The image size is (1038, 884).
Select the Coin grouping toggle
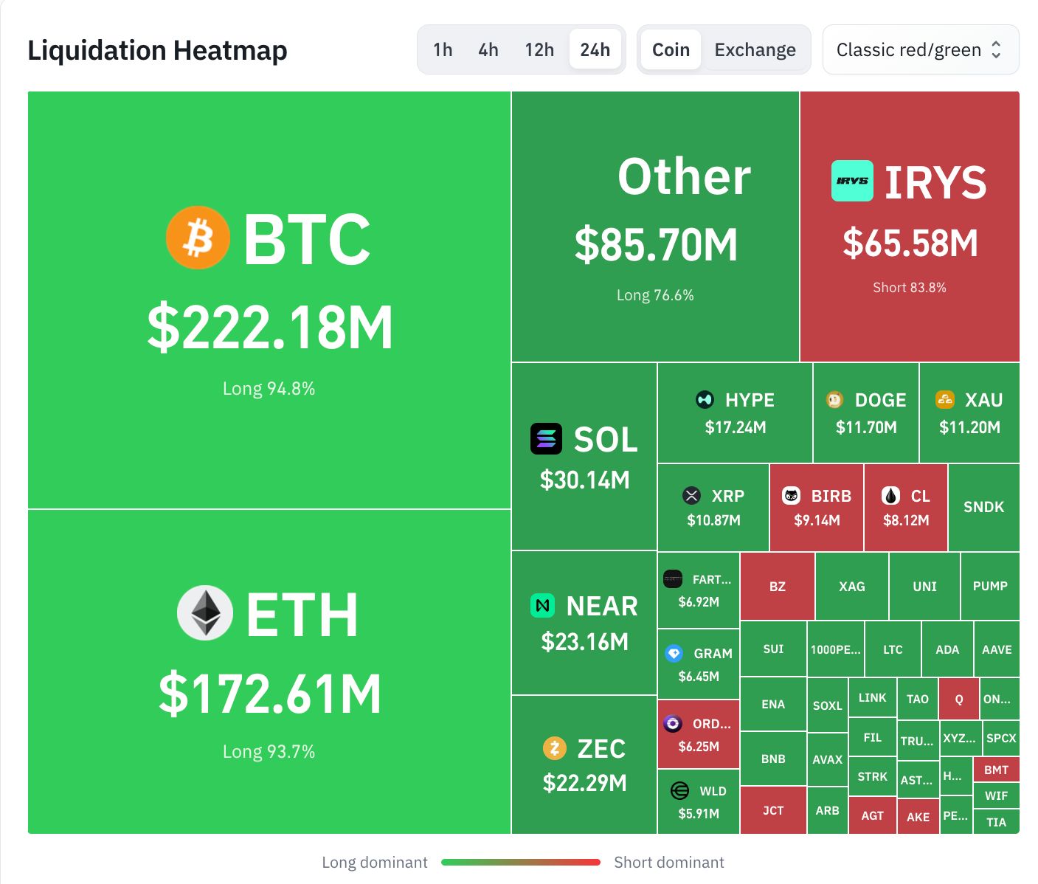(671, 49)
